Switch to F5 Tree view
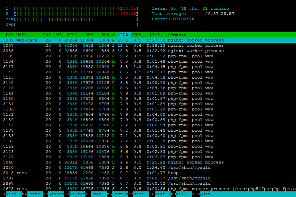Screen dimensions: 296x197 (96, 194)
